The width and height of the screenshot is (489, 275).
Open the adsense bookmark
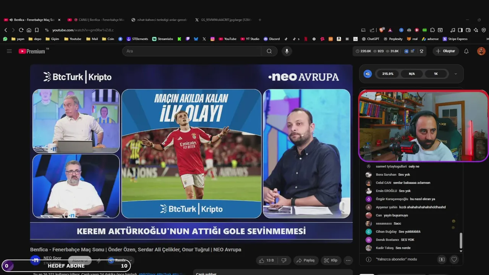(430, 39)
